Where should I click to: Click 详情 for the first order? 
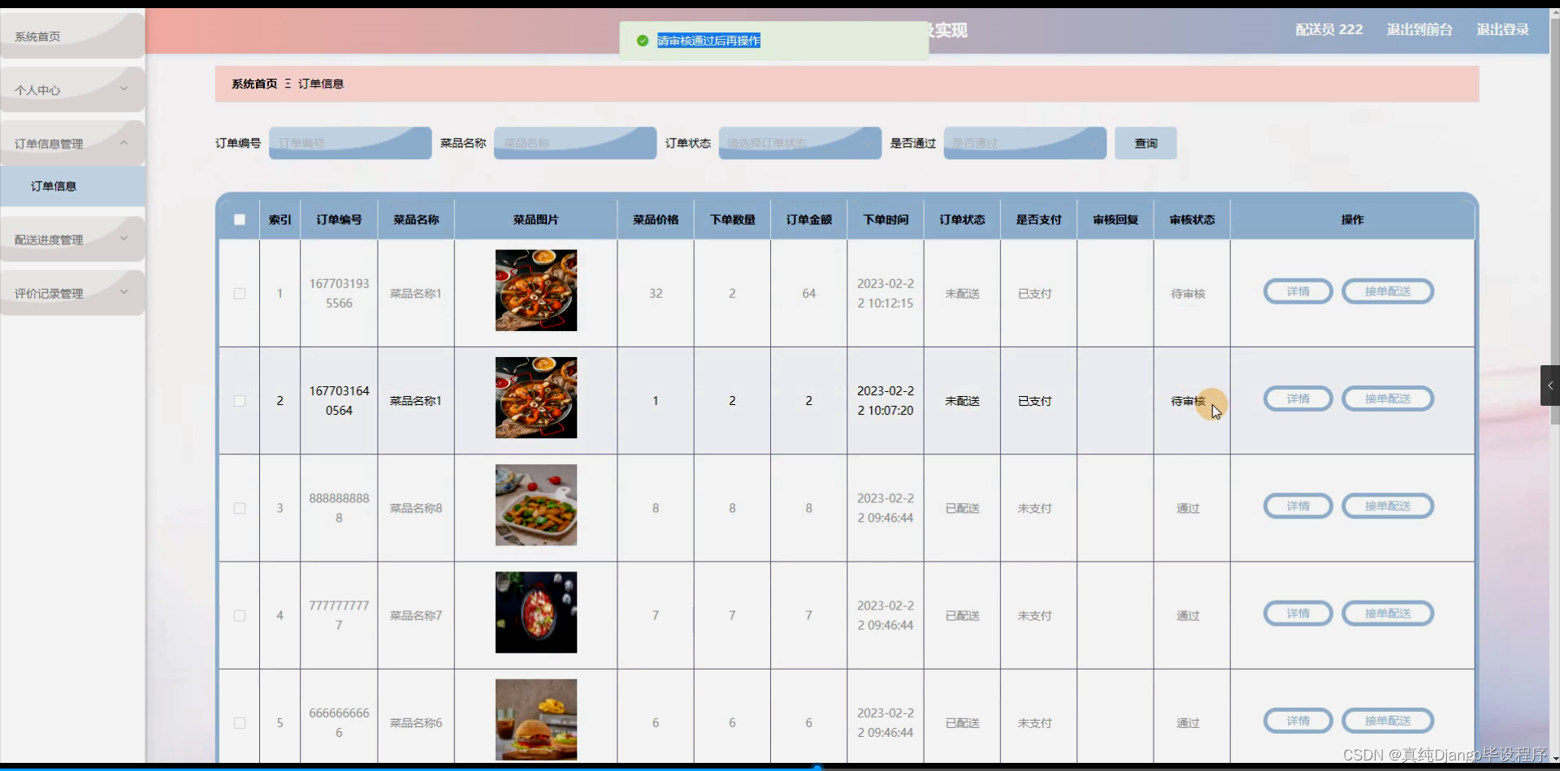[x=1297, y=291]
